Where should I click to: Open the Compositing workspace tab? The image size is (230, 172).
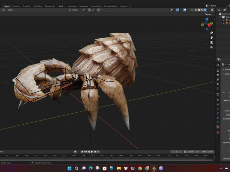95,6
